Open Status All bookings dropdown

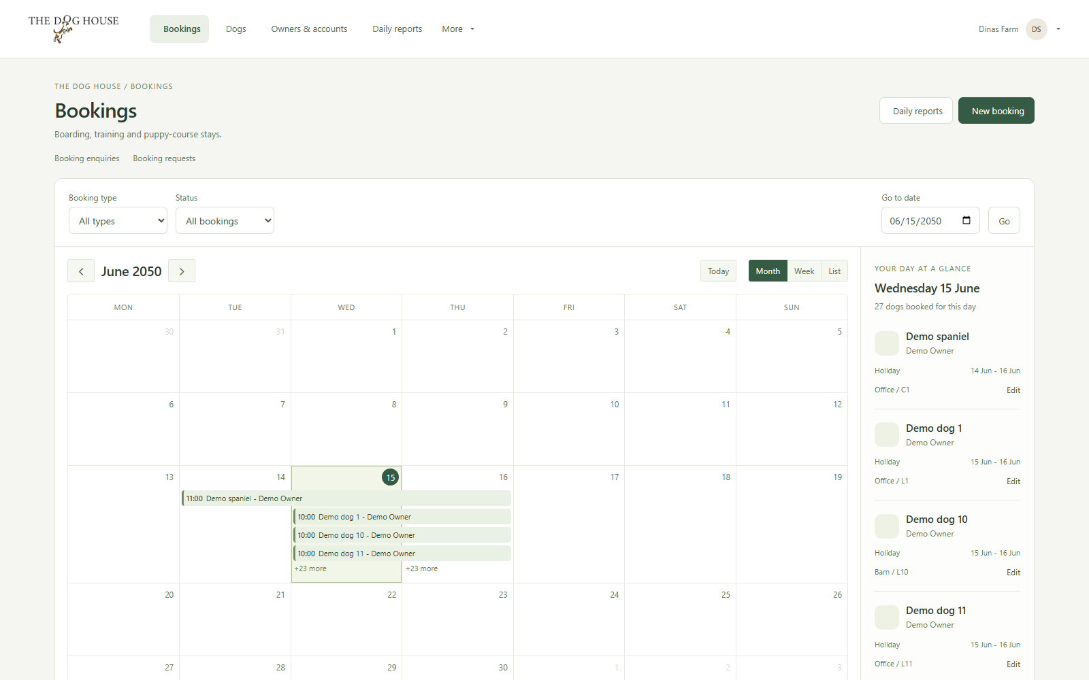tap(225, 220)
